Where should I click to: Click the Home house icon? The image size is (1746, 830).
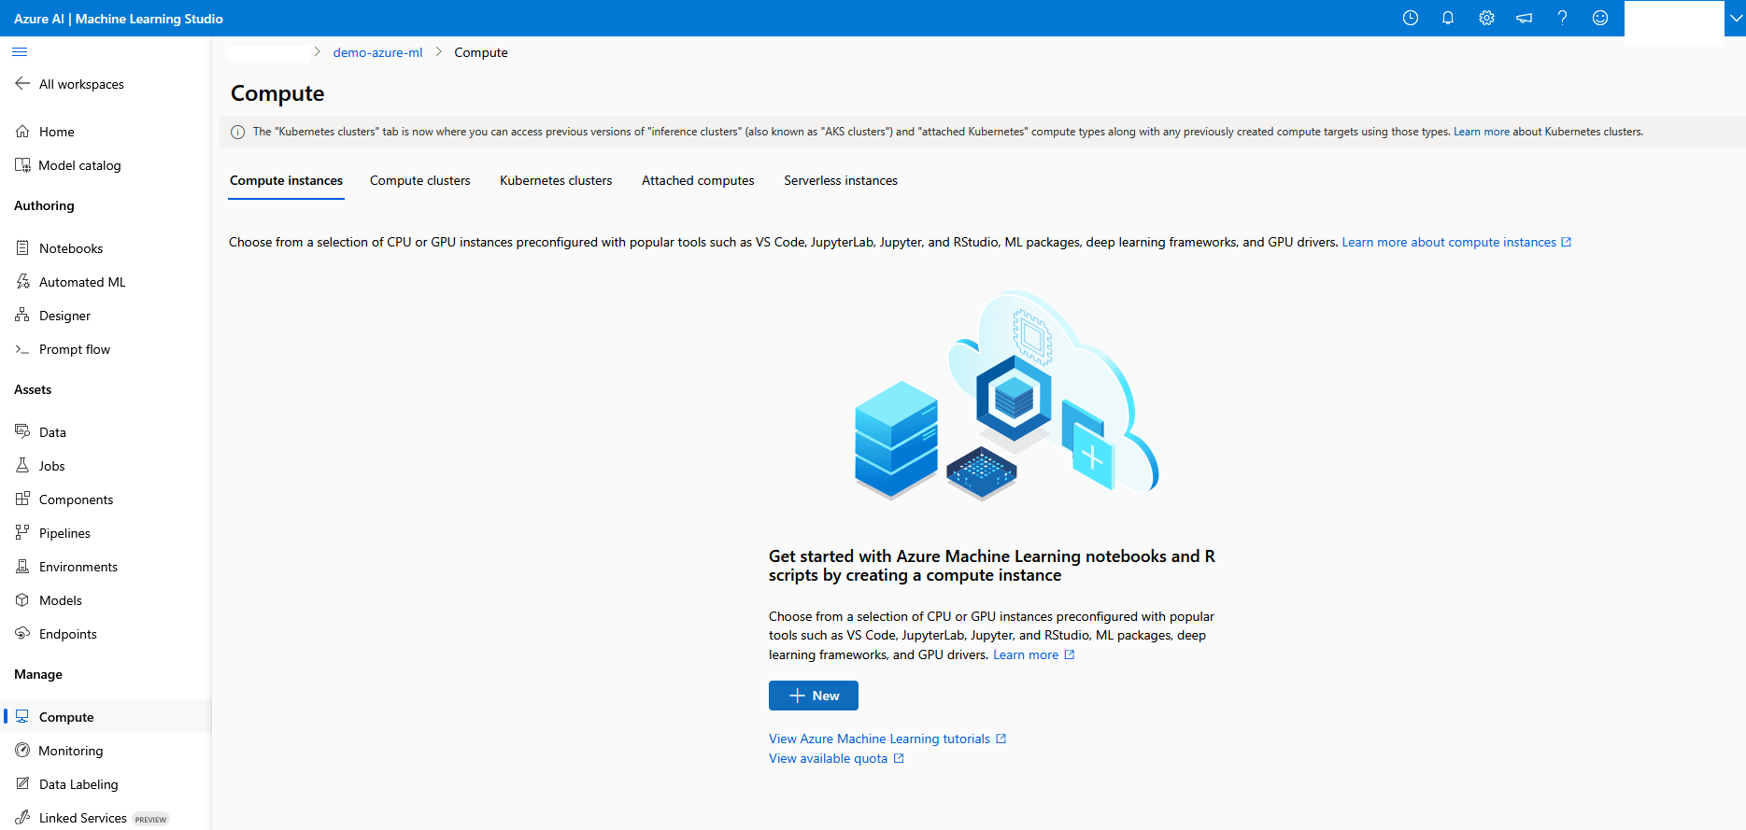click(22, 132)
